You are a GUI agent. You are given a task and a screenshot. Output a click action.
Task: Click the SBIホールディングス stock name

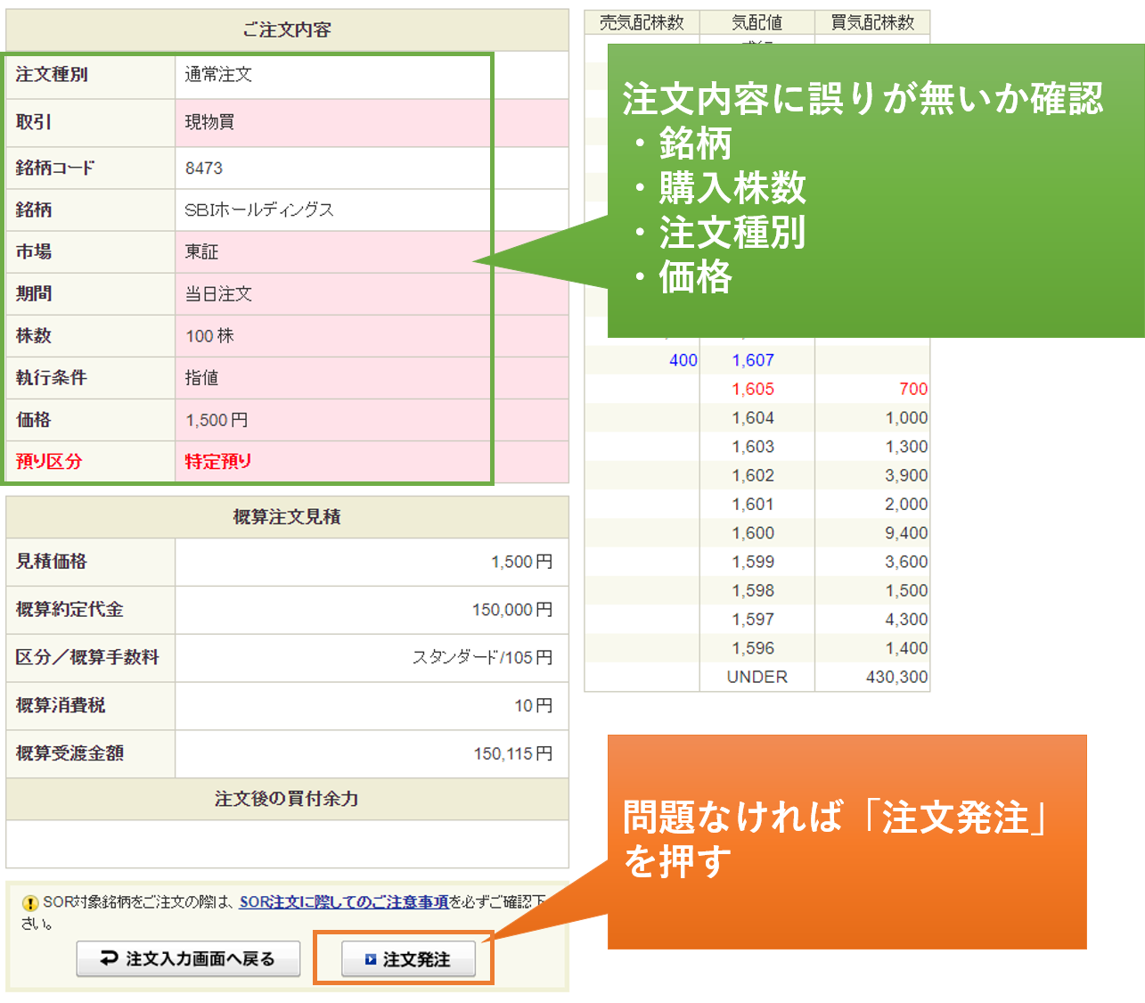(x=259, y=210)
